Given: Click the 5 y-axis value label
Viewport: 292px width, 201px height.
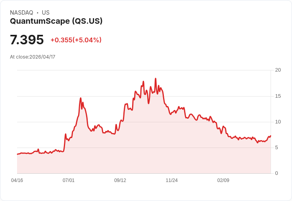Looking at the screenshot, I should pos(277,148).
